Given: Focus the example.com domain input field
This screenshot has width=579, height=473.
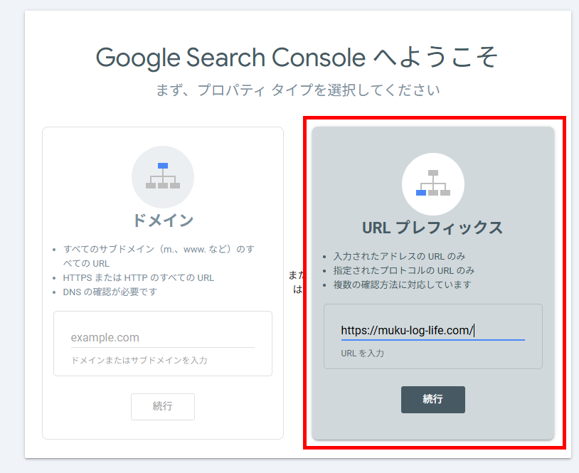Looking at the screenshot, I should click(x=162, y=337).
